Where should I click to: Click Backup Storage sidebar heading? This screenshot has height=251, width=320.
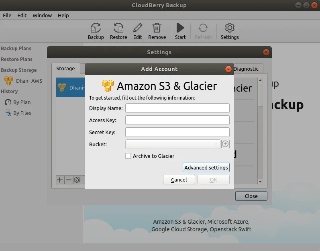tap(18, 70)
